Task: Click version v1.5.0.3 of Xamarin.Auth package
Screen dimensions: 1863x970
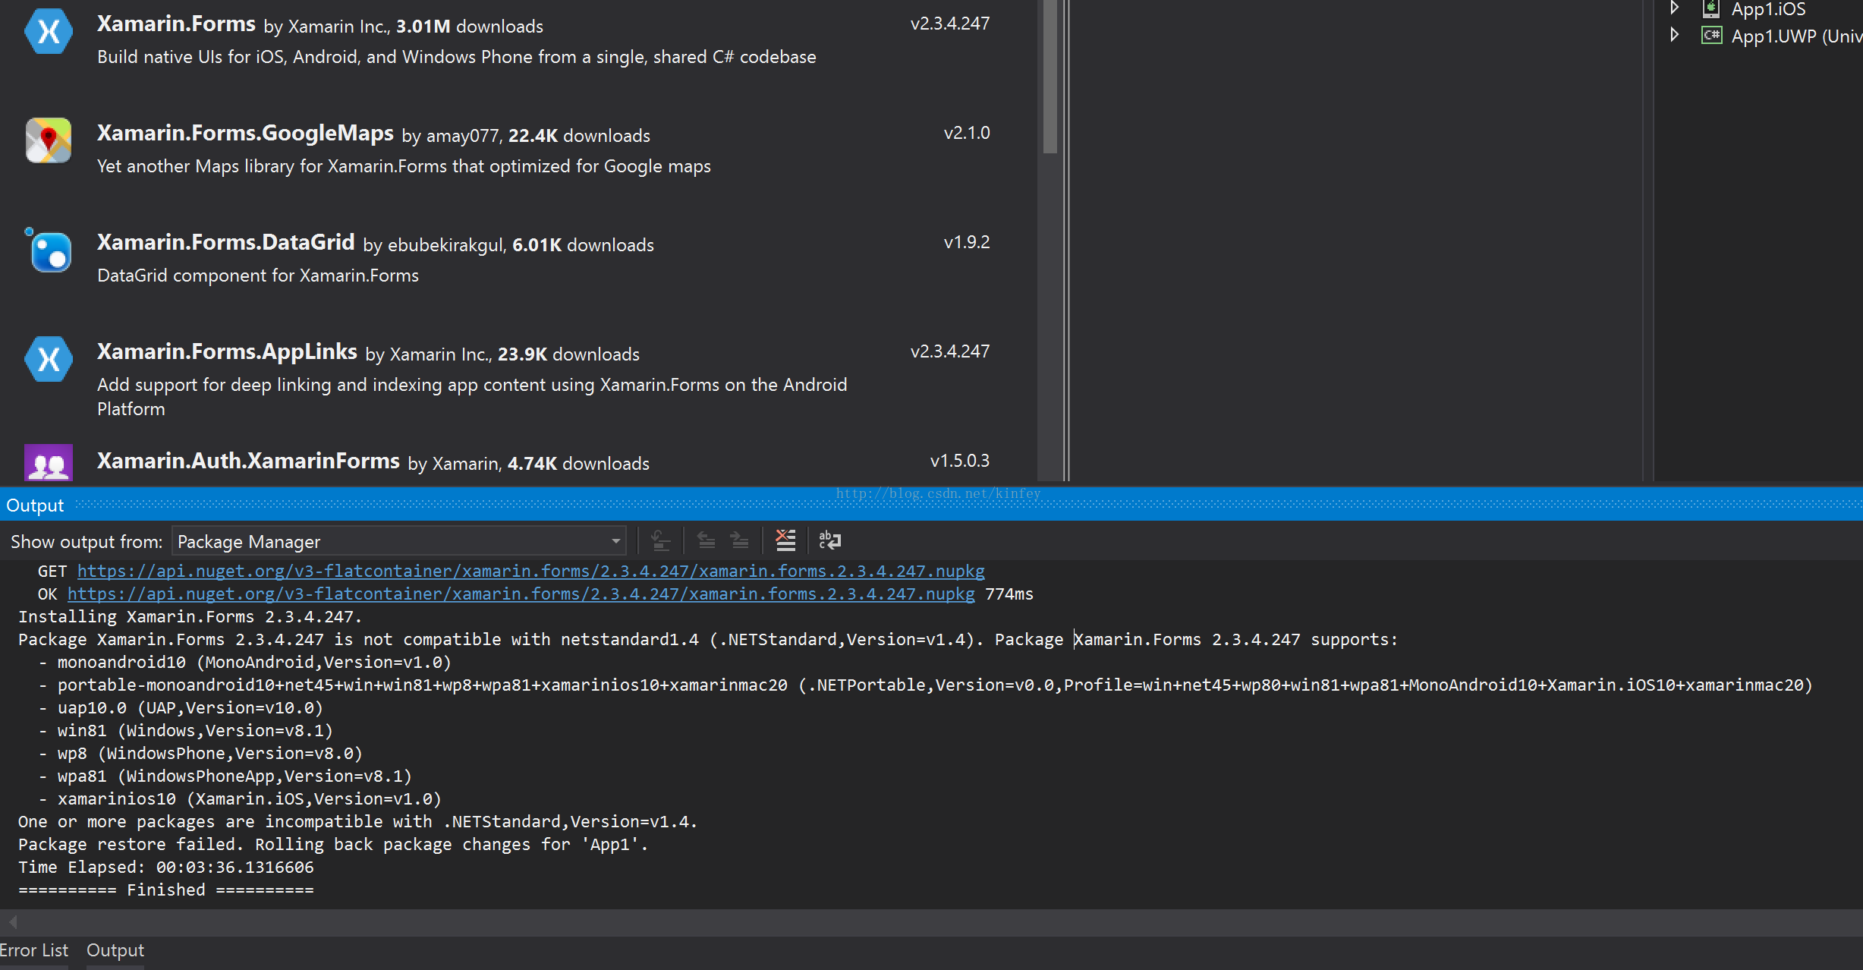Action: (959, 461)
